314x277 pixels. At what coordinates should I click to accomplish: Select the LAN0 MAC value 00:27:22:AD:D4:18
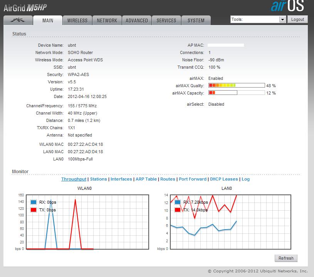click(85, 152)
